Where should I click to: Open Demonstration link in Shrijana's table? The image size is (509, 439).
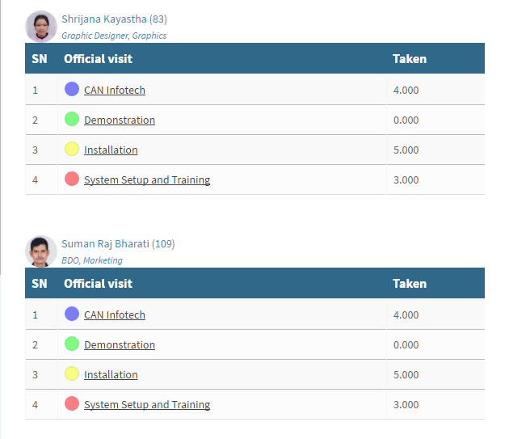click(x=120, y=120)
